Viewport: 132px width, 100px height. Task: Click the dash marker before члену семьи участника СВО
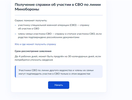[x=15, y=34]
